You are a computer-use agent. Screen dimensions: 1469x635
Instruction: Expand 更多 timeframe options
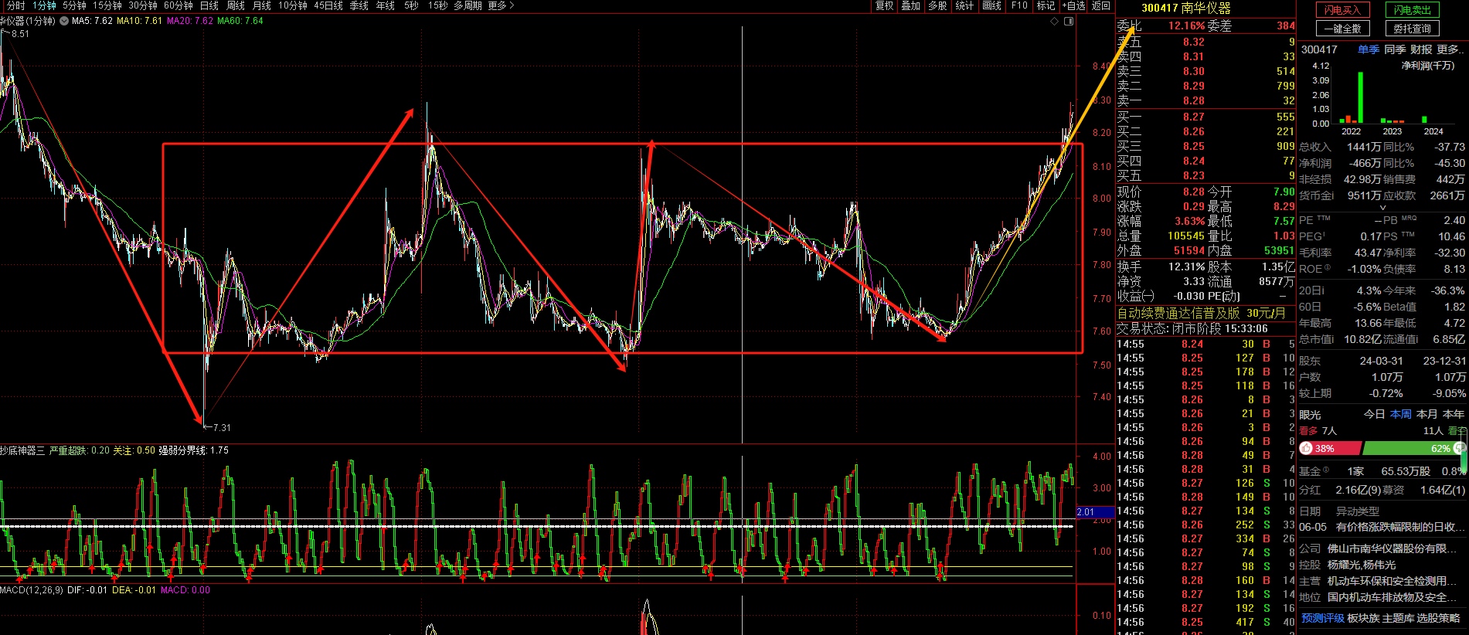[501, 5]
